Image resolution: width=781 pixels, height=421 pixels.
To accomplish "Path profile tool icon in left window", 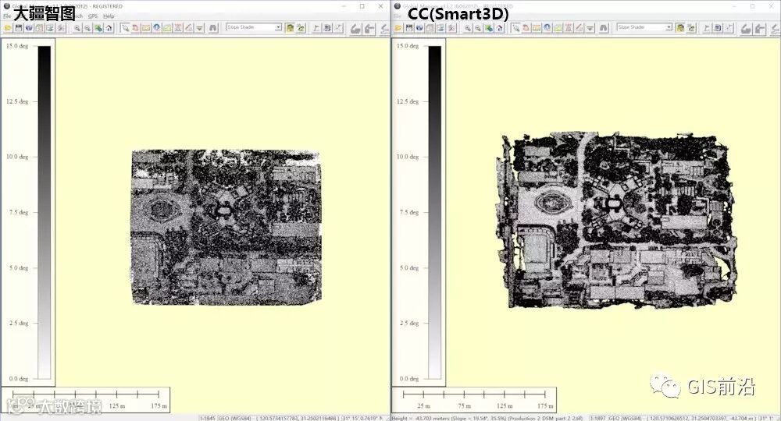I will (167, 28).
